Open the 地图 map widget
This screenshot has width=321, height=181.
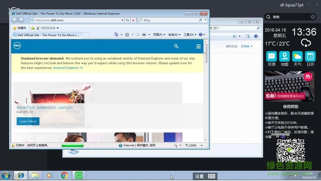(x=284, y=59)
